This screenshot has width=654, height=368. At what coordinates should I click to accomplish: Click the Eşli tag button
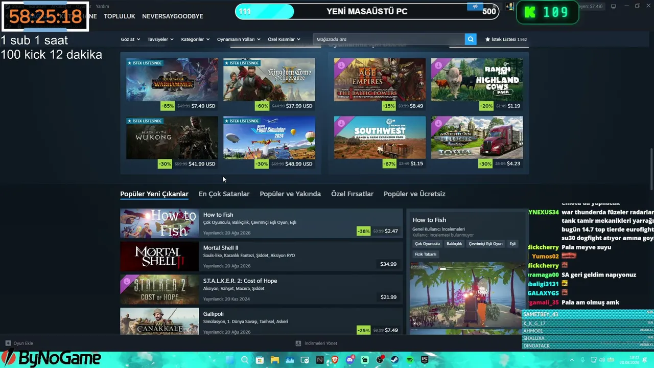coord(512,244)
